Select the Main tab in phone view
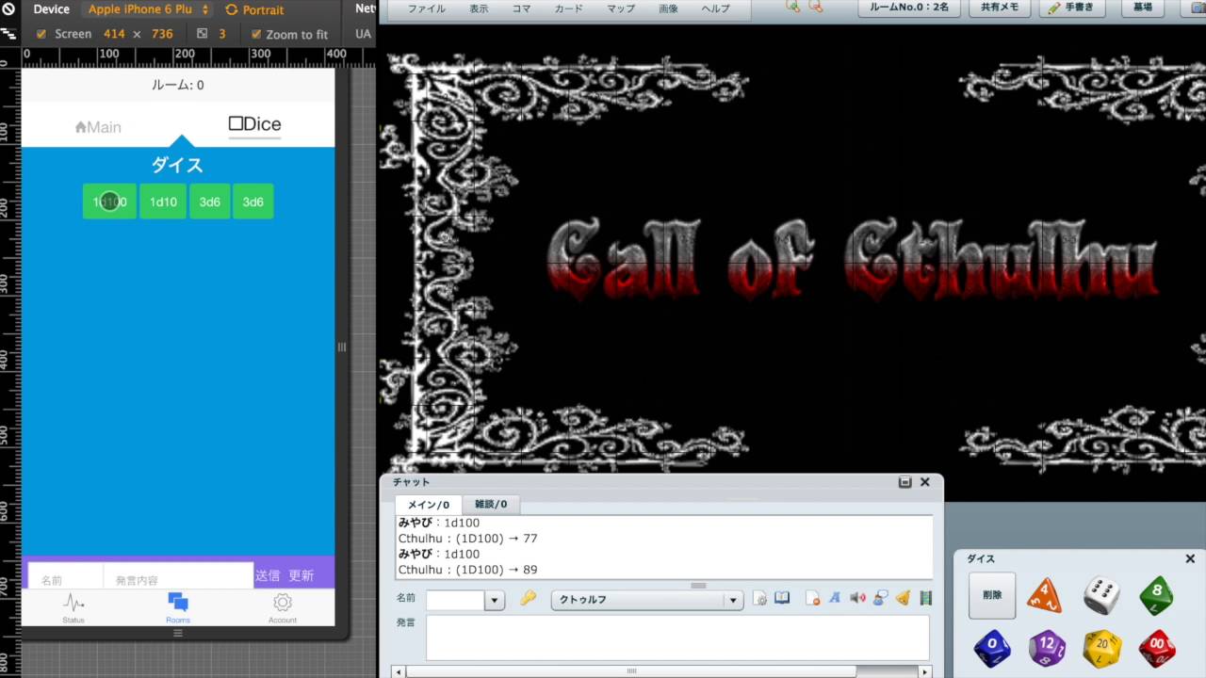1206x678 pixels. [x=98, y=127]
